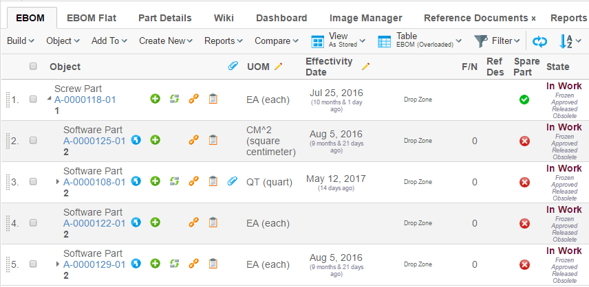Click green replace arrows icon on row 5
Viewport: 589px width, 287px height.
175,264
